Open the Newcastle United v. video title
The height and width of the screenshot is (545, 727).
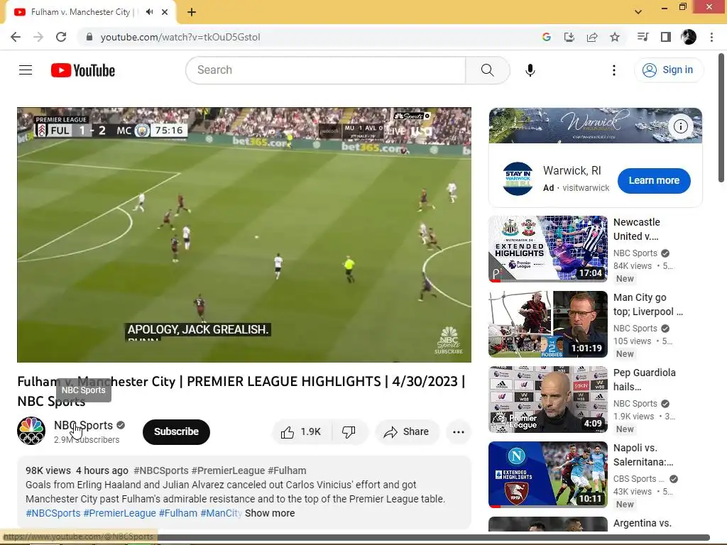click(637, 229)
